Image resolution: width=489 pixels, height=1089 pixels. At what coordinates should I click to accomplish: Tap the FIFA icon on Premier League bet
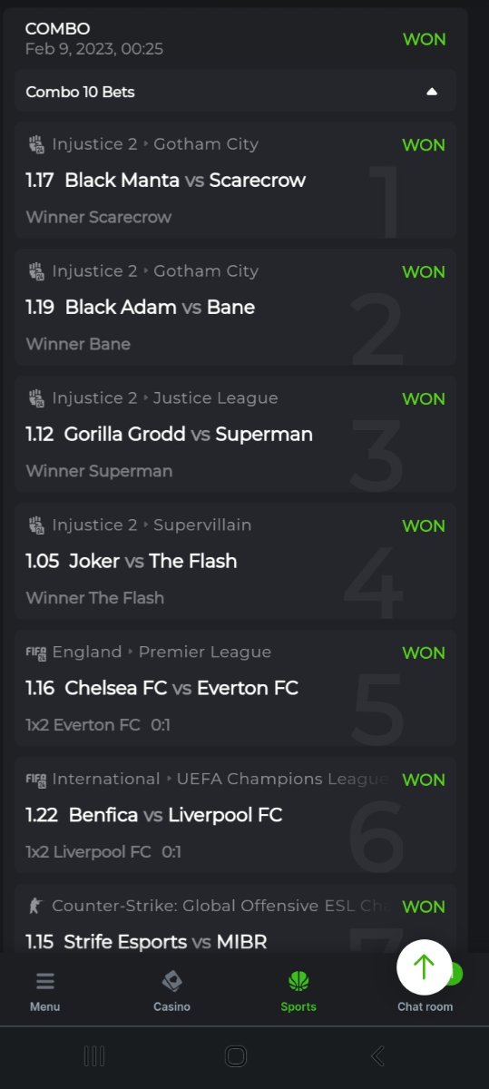point(36,652)
